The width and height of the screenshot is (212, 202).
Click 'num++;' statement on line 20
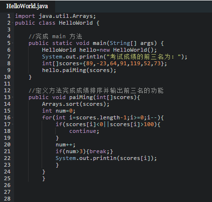(65, 145)
